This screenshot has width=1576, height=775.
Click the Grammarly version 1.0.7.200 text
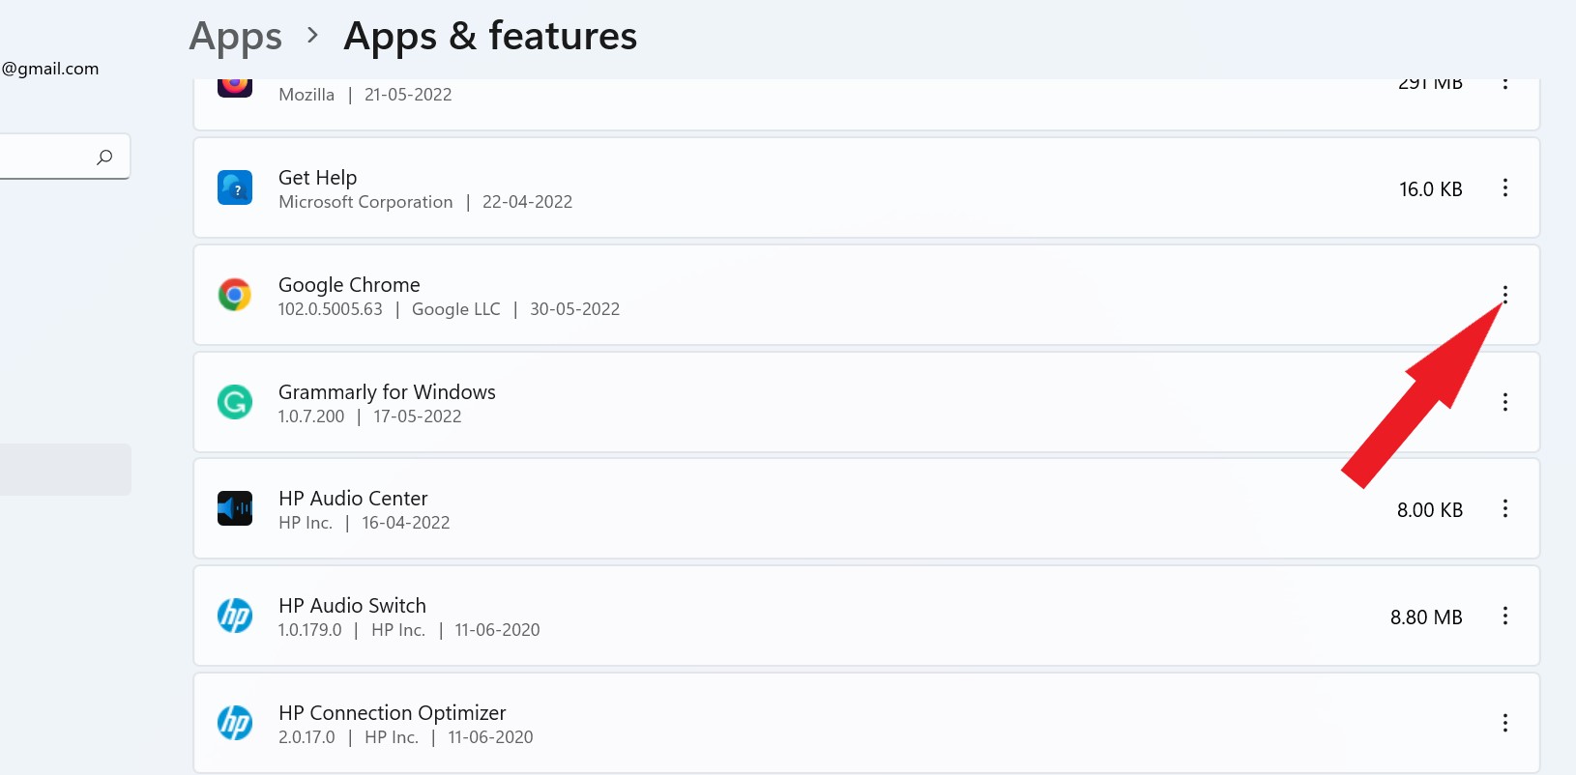point(311,416)
